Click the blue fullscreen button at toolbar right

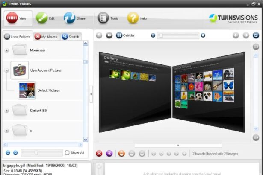point(256,35)
